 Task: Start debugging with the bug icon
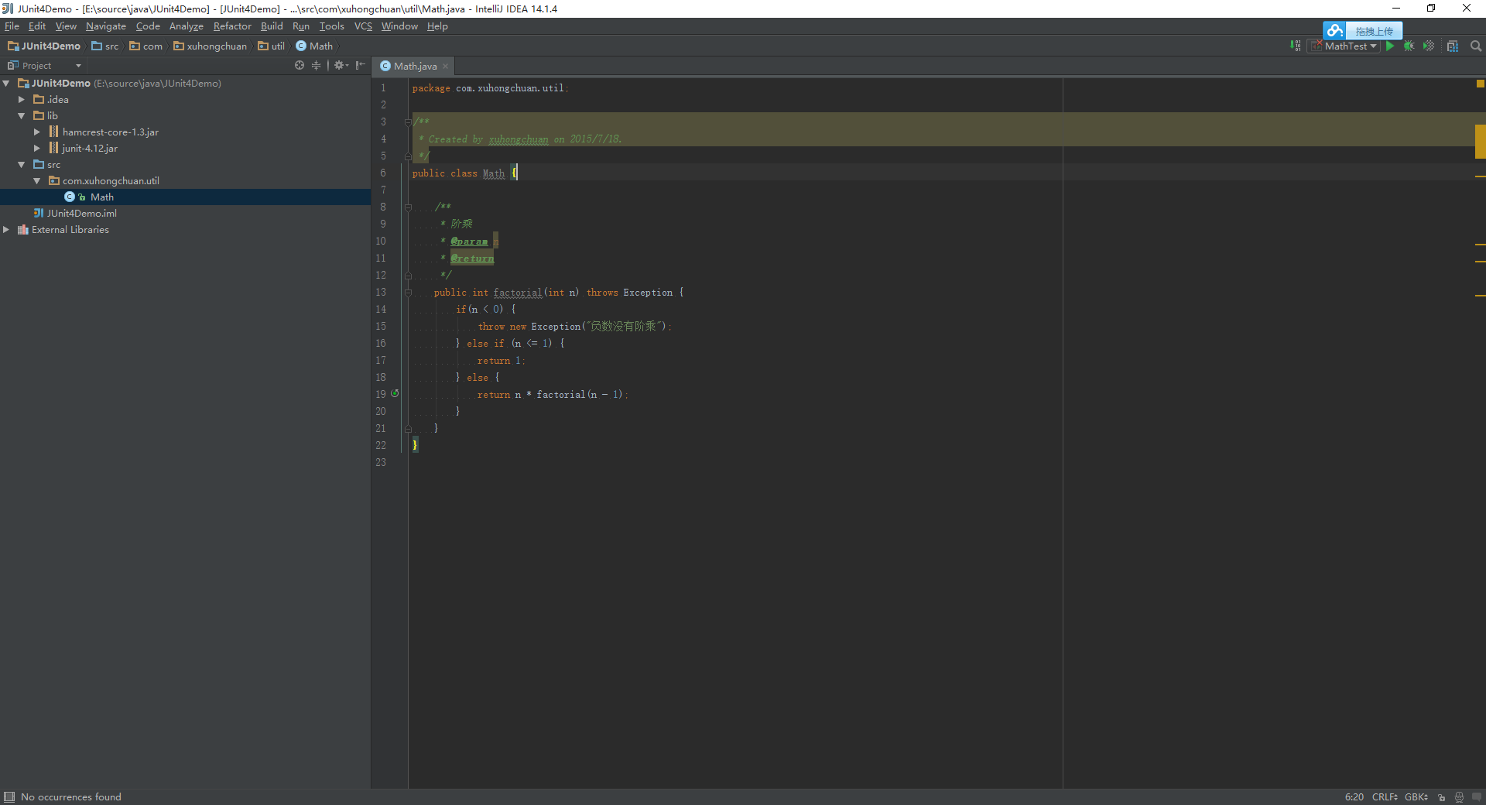(x=1409, y=46)
